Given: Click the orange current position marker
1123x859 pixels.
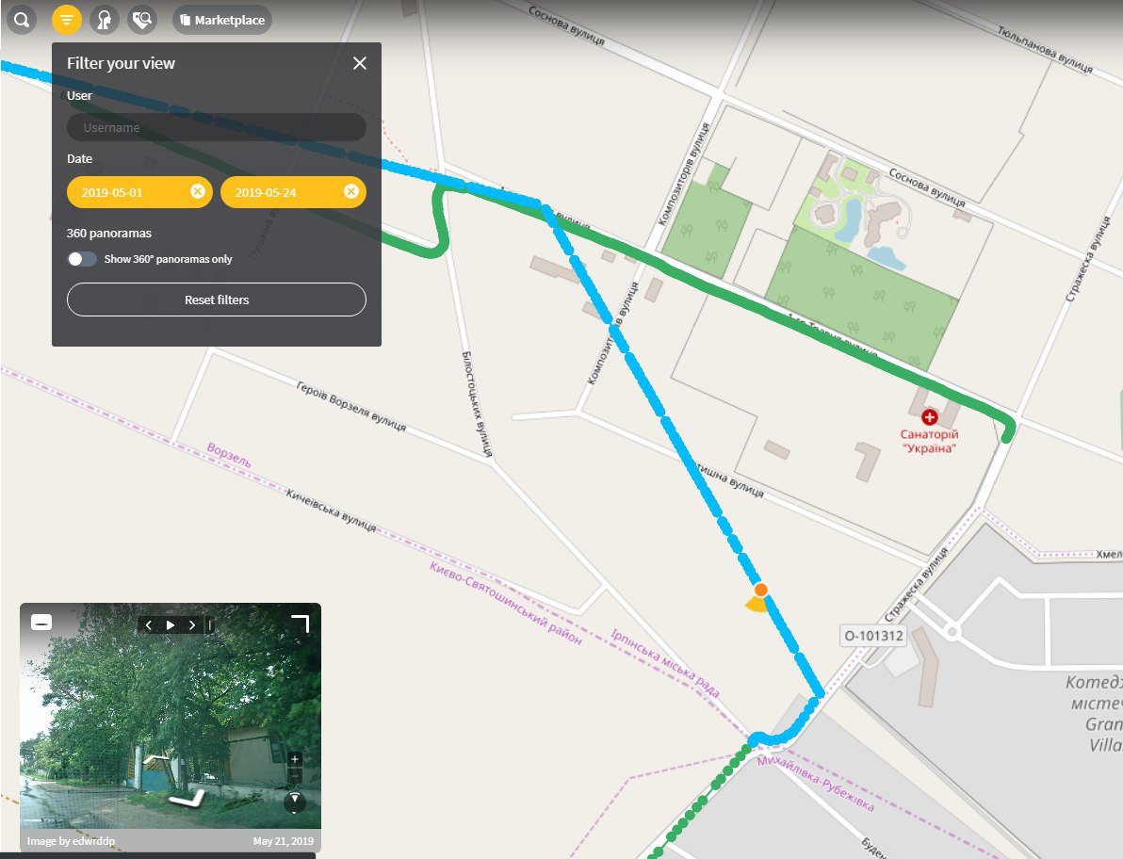Looking at the screenshot, I should (761, 589).
